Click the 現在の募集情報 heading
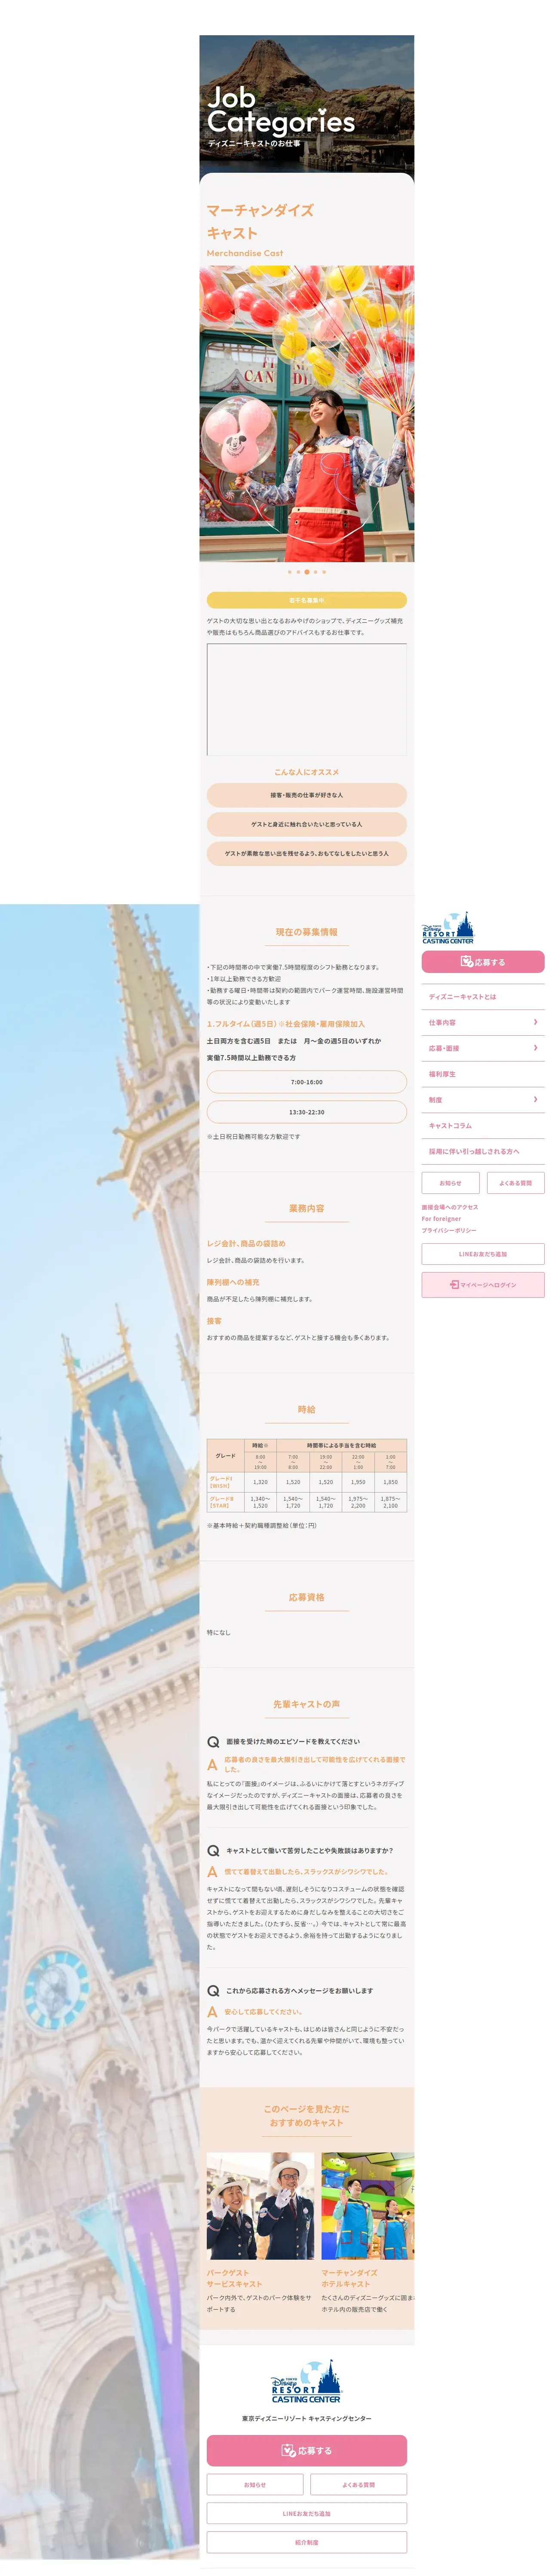The width and height of the screenshot is (552, 2576). point(306,932)
